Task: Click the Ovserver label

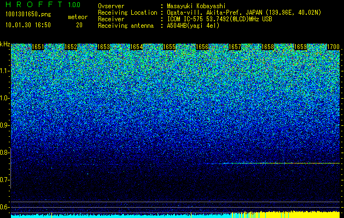Action: 111,6
